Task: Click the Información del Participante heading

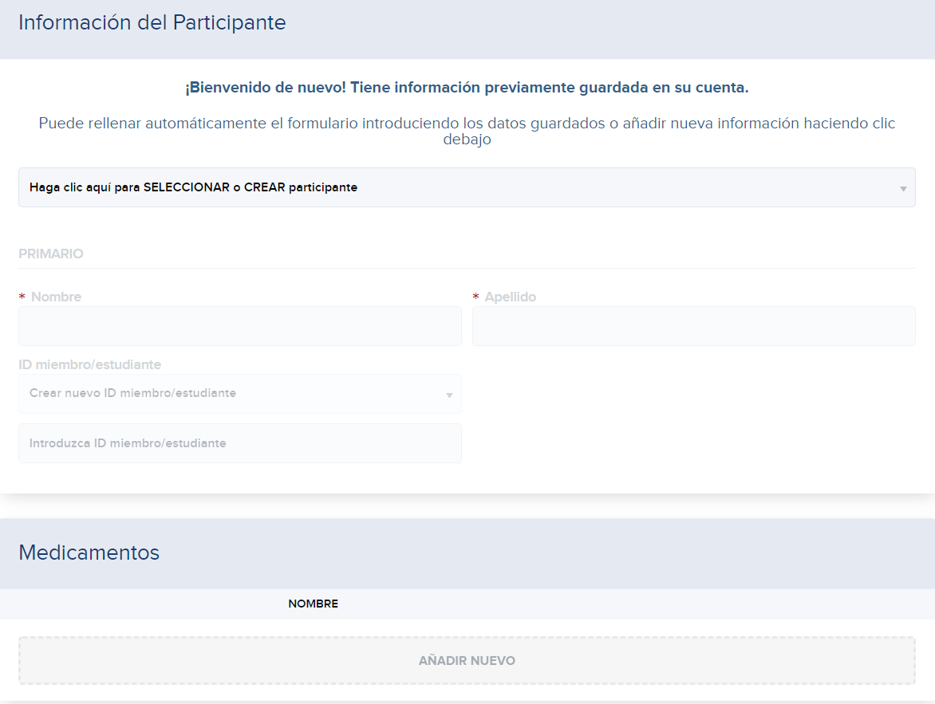Action: tap(152, 22)
